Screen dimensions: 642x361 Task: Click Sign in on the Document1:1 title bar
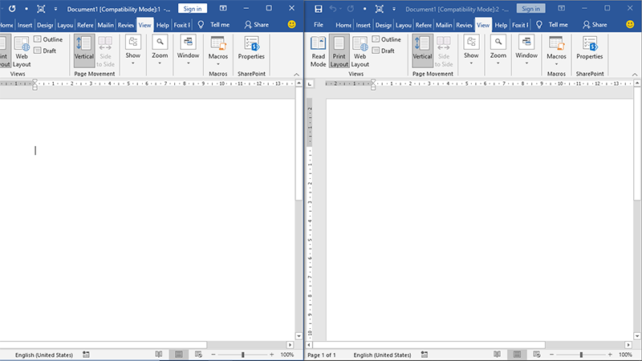(192, 8)
